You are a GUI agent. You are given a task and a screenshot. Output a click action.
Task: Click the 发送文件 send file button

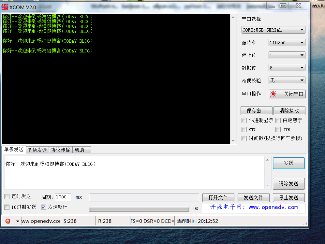pyautogui.click(x=254, y=197)
